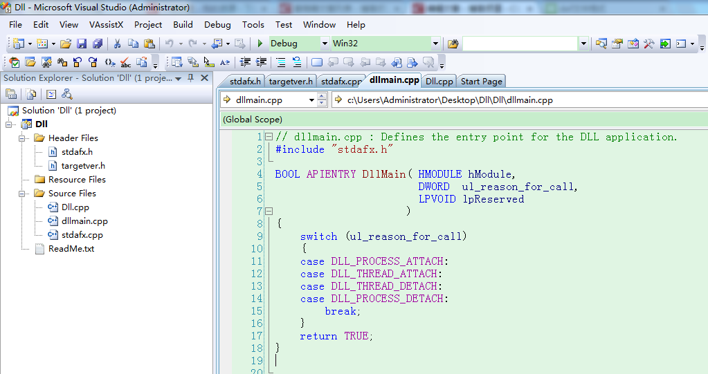Uncomment the selected lines icon

tap(297, 62)
